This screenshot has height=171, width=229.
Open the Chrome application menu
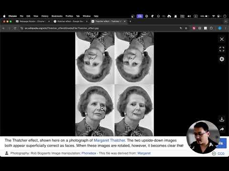point(12,16)
